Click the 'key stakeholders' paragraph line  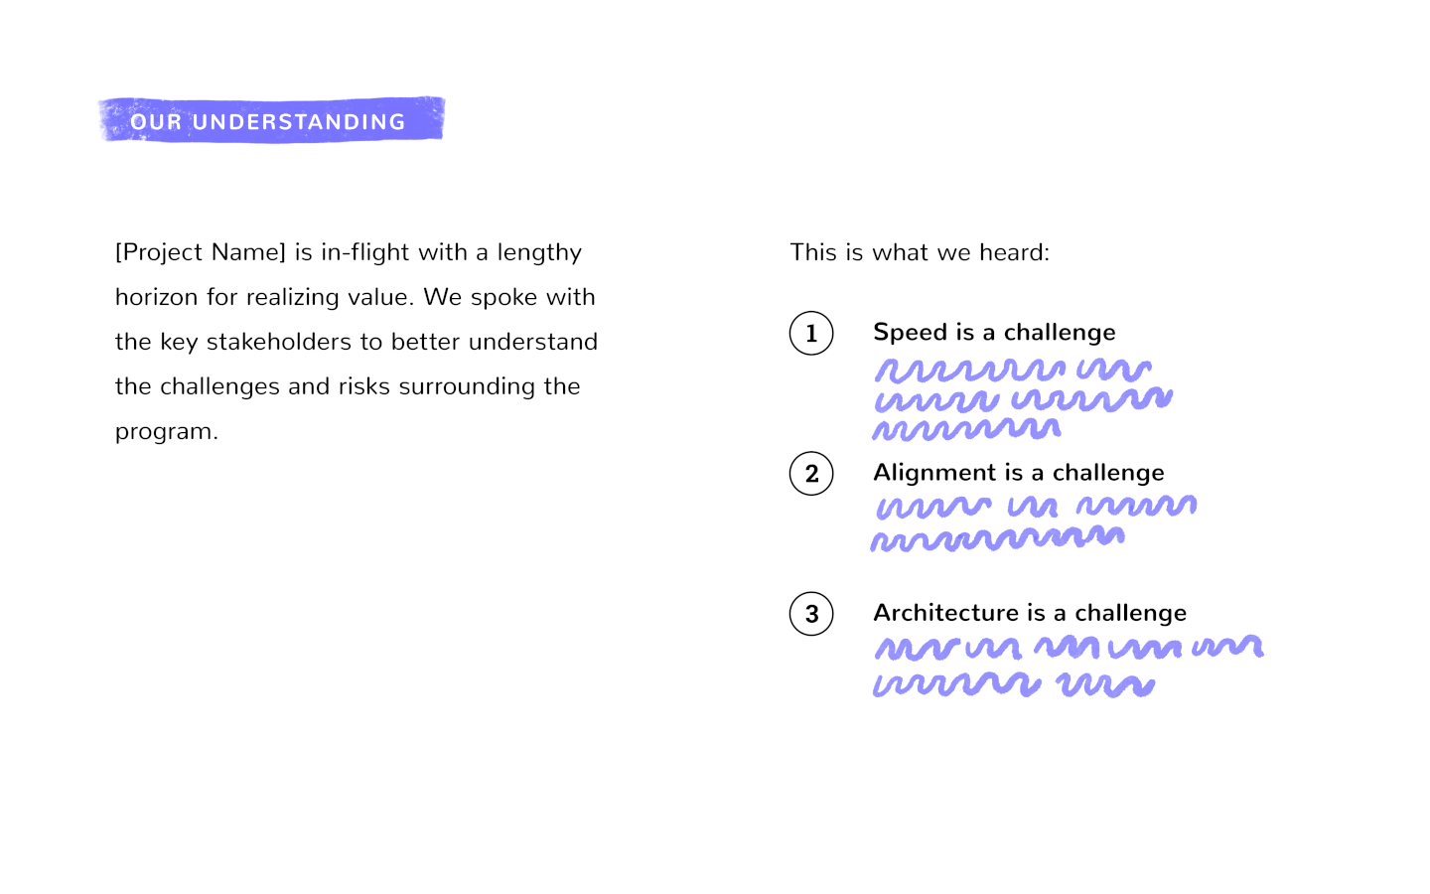click(357, 342)
